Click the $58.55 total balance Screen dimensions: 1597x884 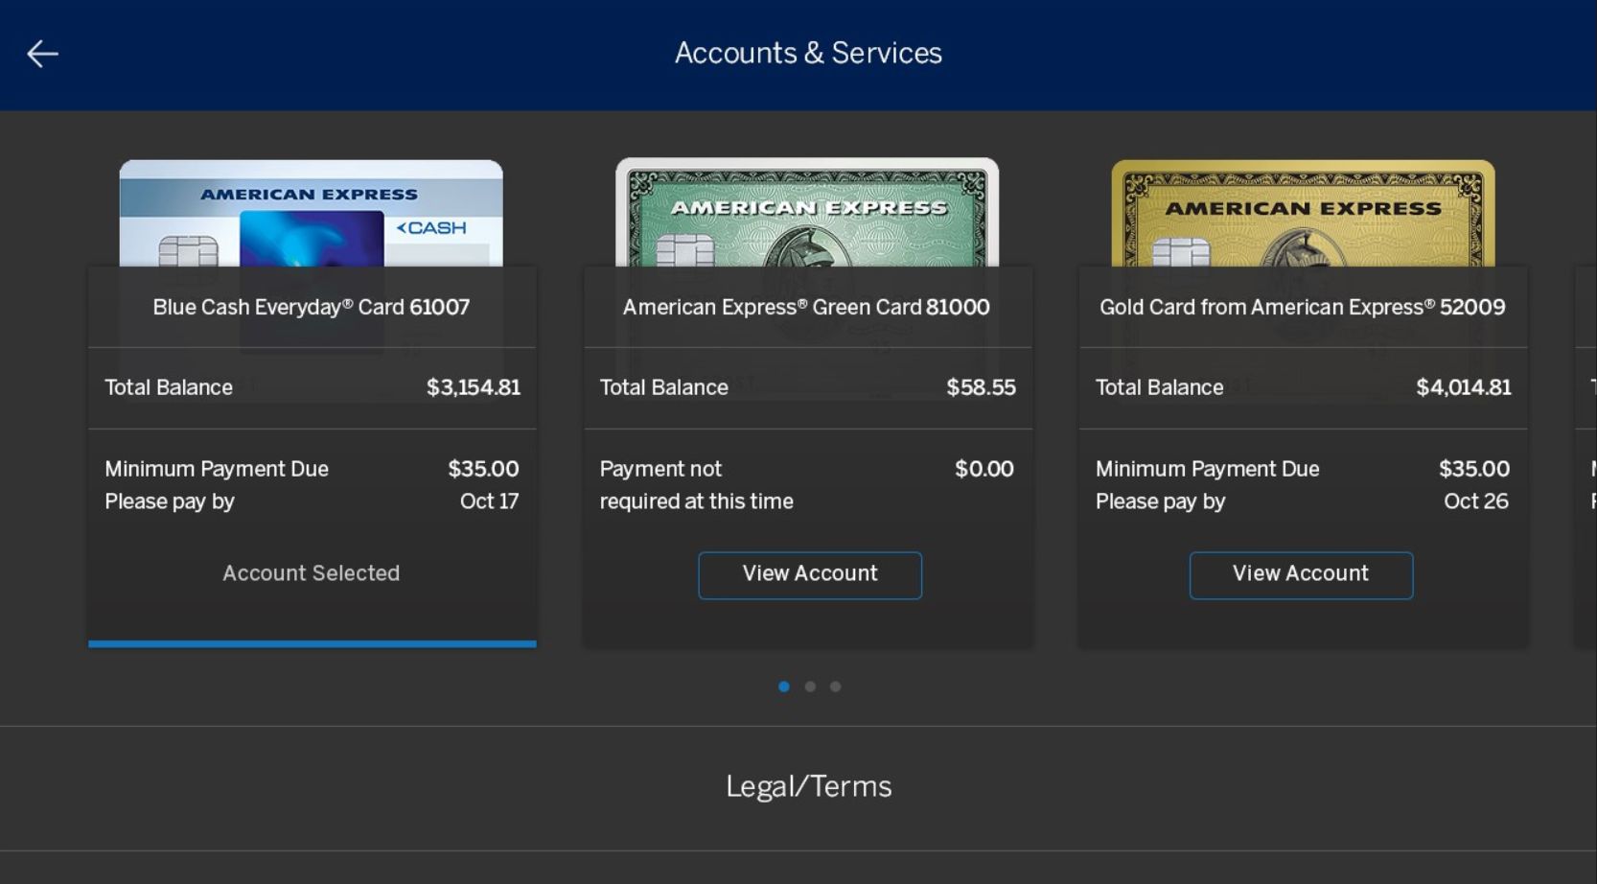(x=981, y=387)
